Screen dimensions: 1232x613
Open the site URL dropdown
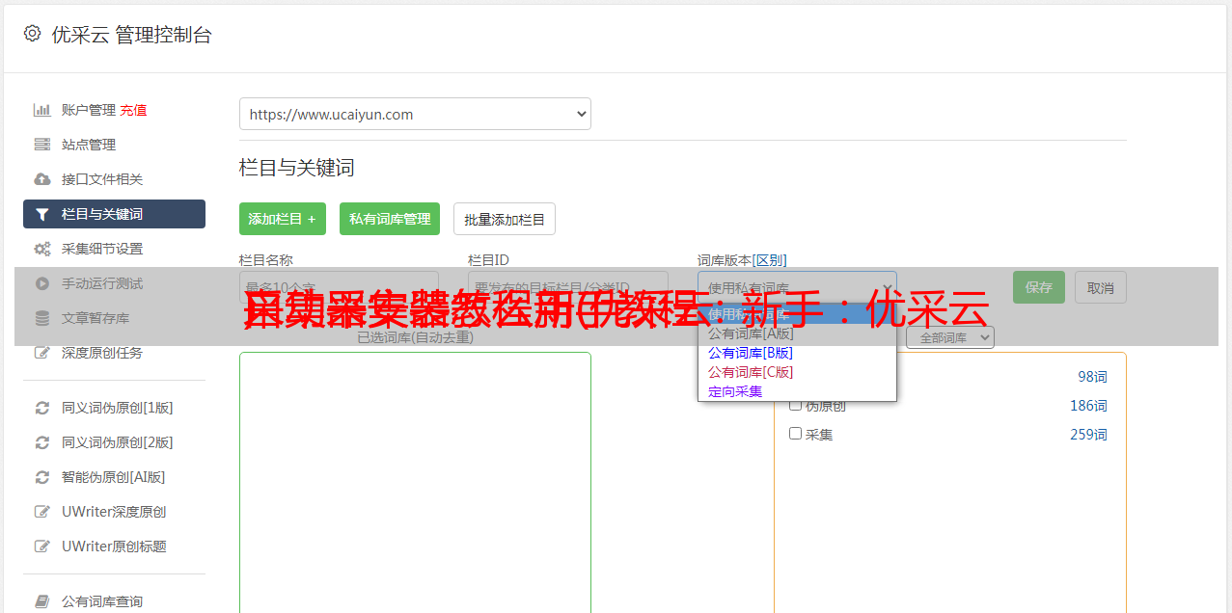click(x=415, y=114)
